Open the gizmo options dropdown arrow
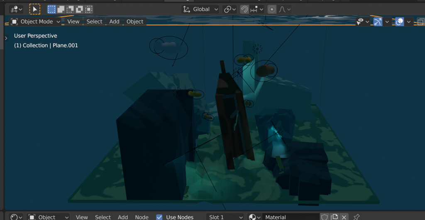Viewport: 425px width, 220px height. click(387, 22)
